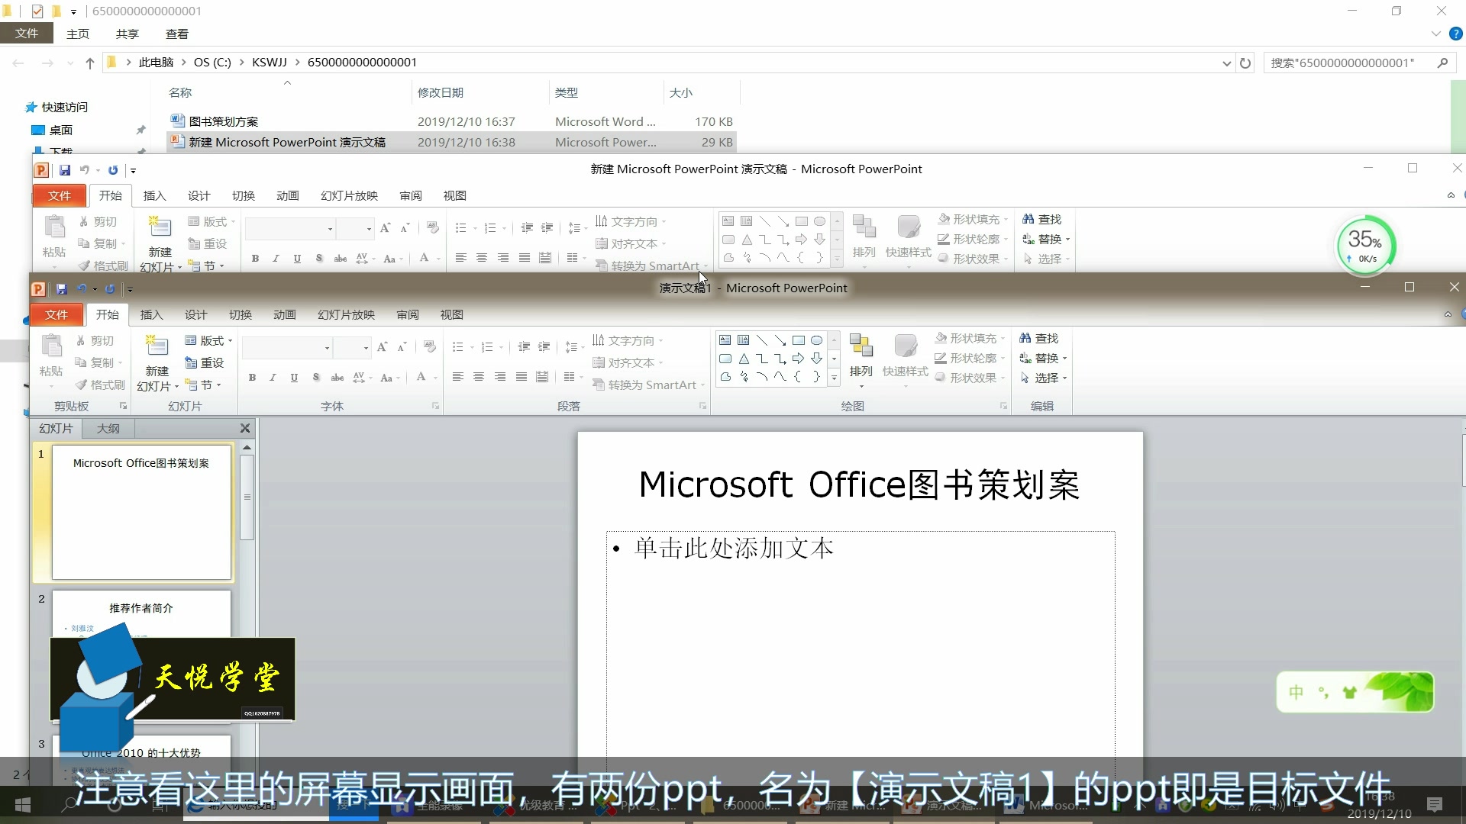This screenshot has height=824, width=1466.
Task: Open 插入 tab in 演示文稿1 window
Action: point(151,314)
